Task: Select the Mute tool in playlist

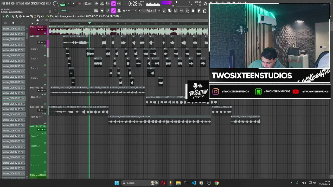Action: click(x=24, y=16)
